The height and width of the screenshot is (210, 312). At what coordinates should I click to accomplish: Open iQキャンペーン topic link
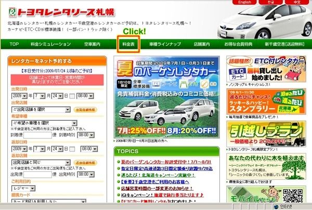[162, 195]
